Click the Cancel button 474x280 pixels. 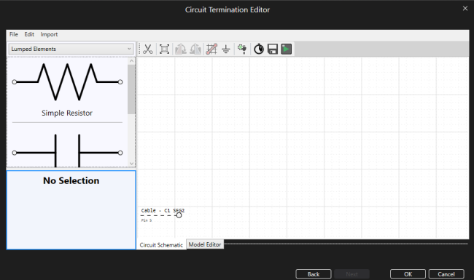[446, 274]
